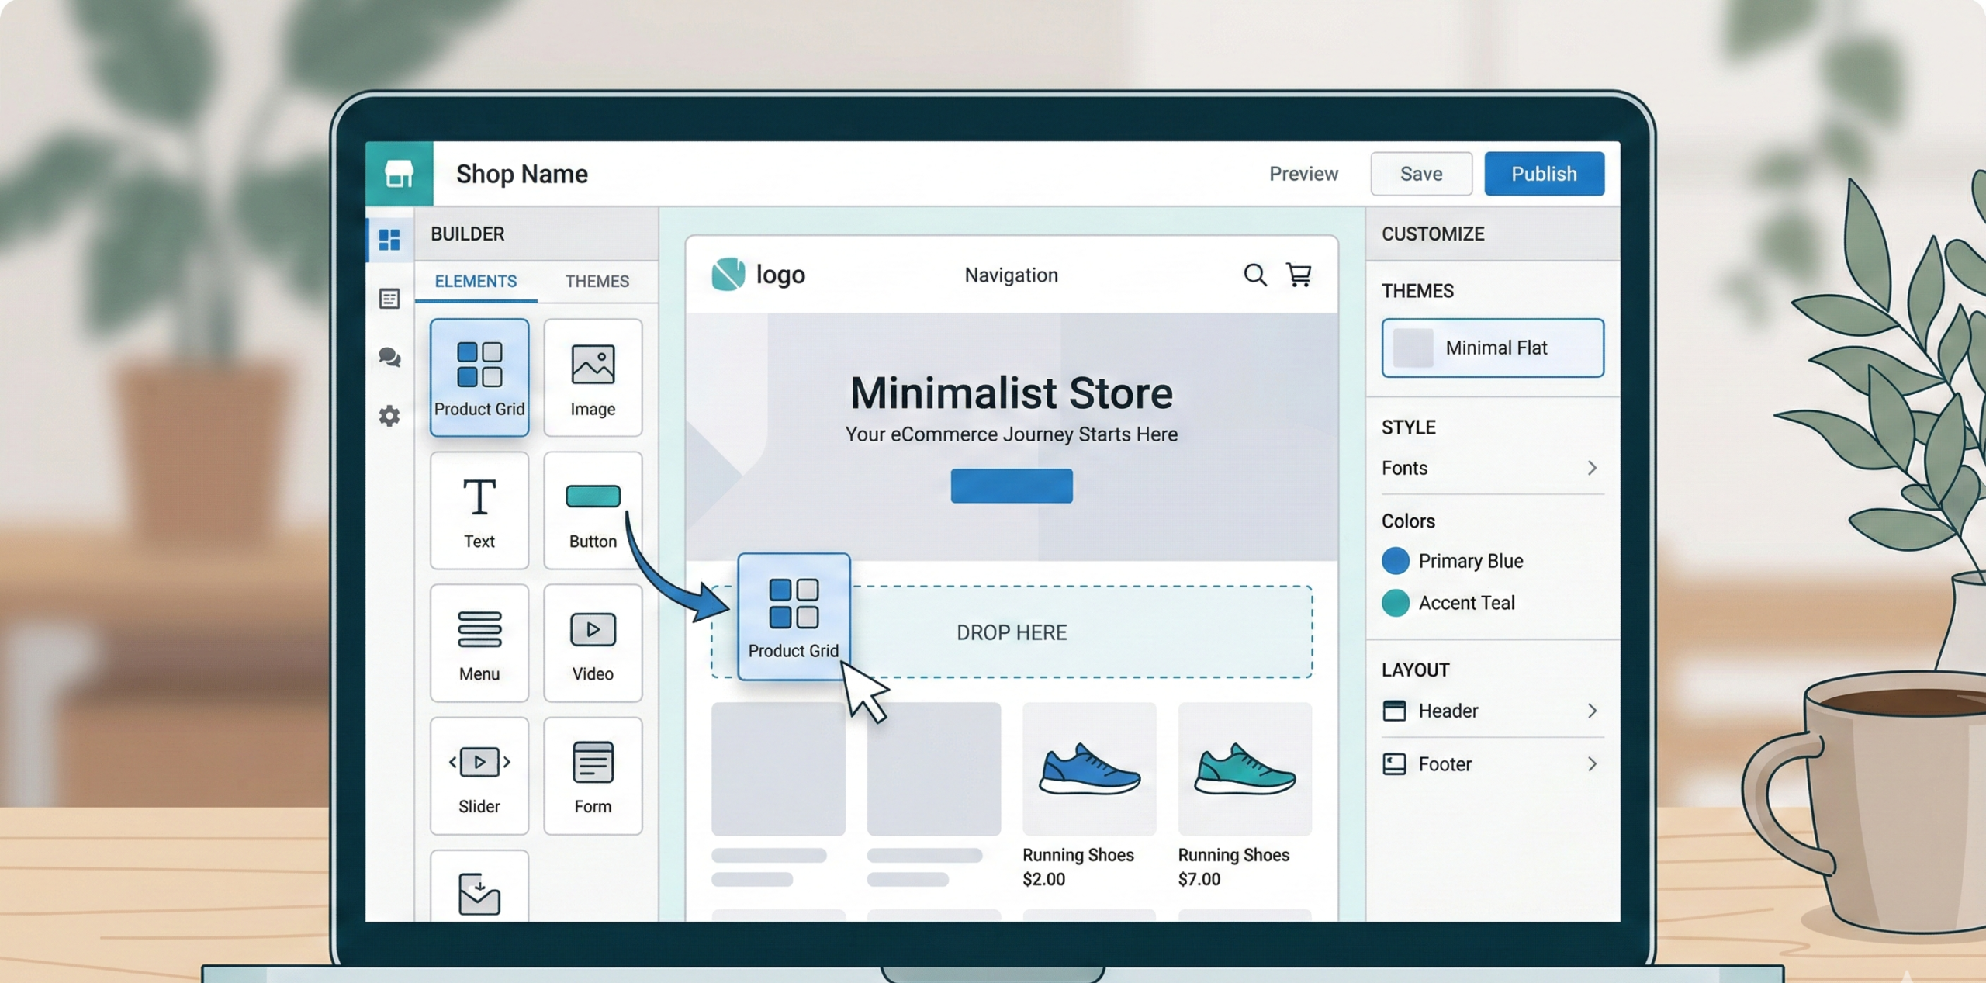The image size is (1986, 983).
Task: Switch to the Themes tab
Action: [597, 281]
